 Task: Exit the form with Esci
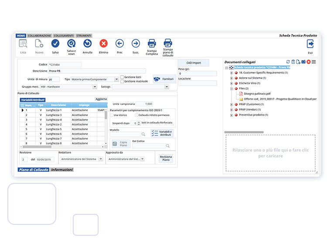coord(310,44)
